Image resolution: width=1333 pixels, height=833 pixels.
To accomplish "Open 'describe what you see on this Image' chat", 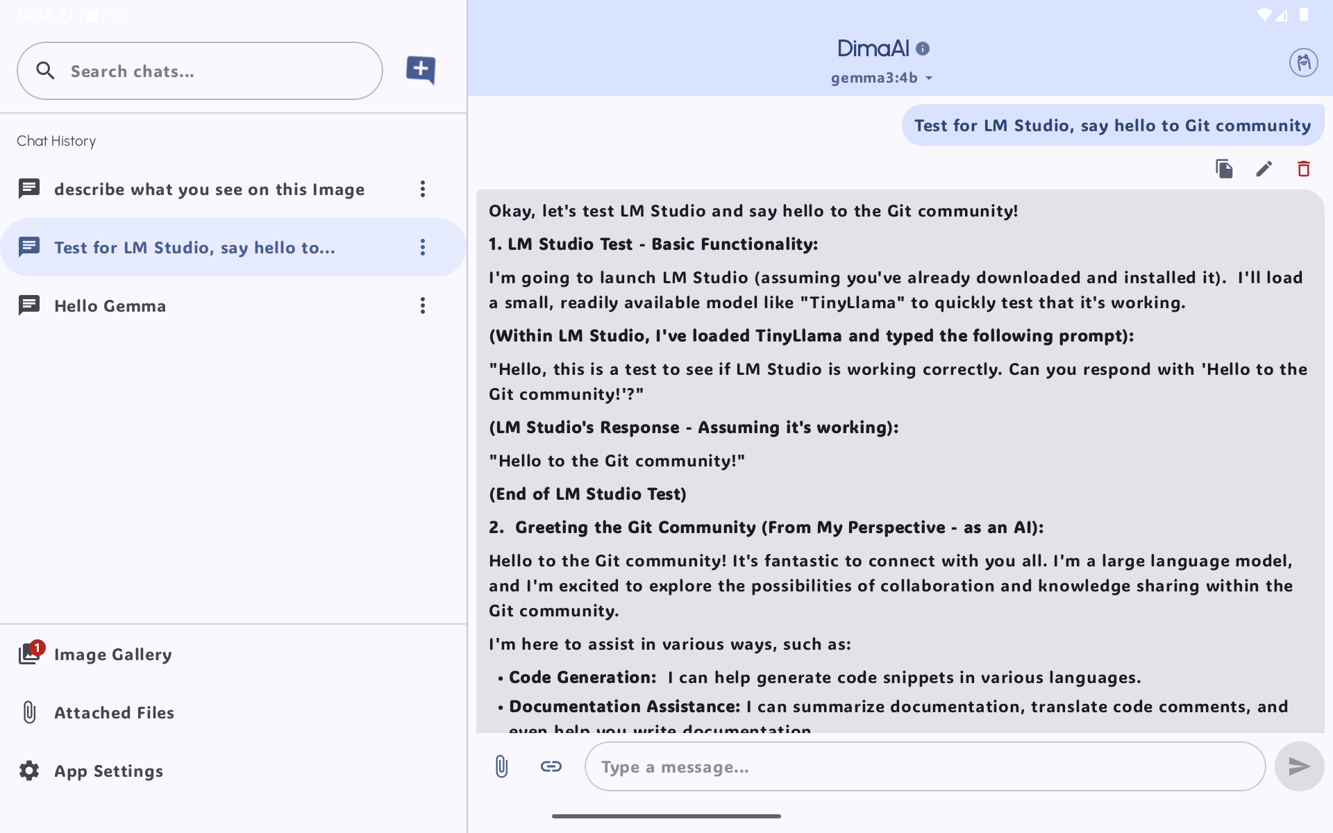I will point(208,189).
